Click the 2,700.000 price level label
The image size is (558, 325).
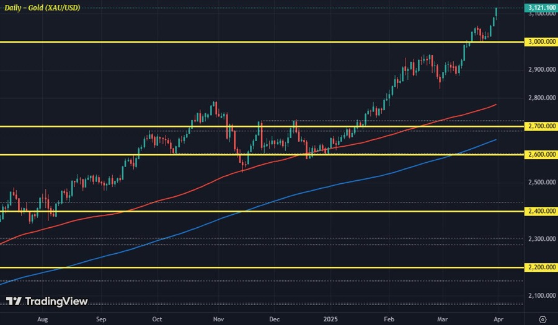coord(541,126)
